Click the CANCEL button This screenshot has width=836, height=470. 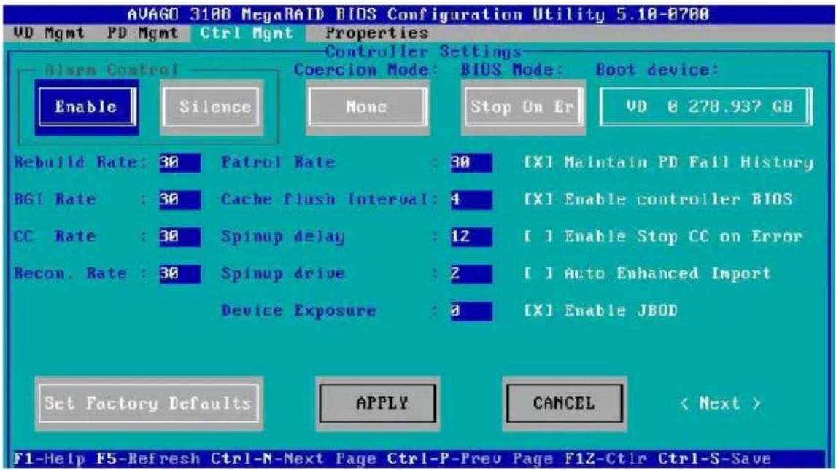click(x=564, y=404)
